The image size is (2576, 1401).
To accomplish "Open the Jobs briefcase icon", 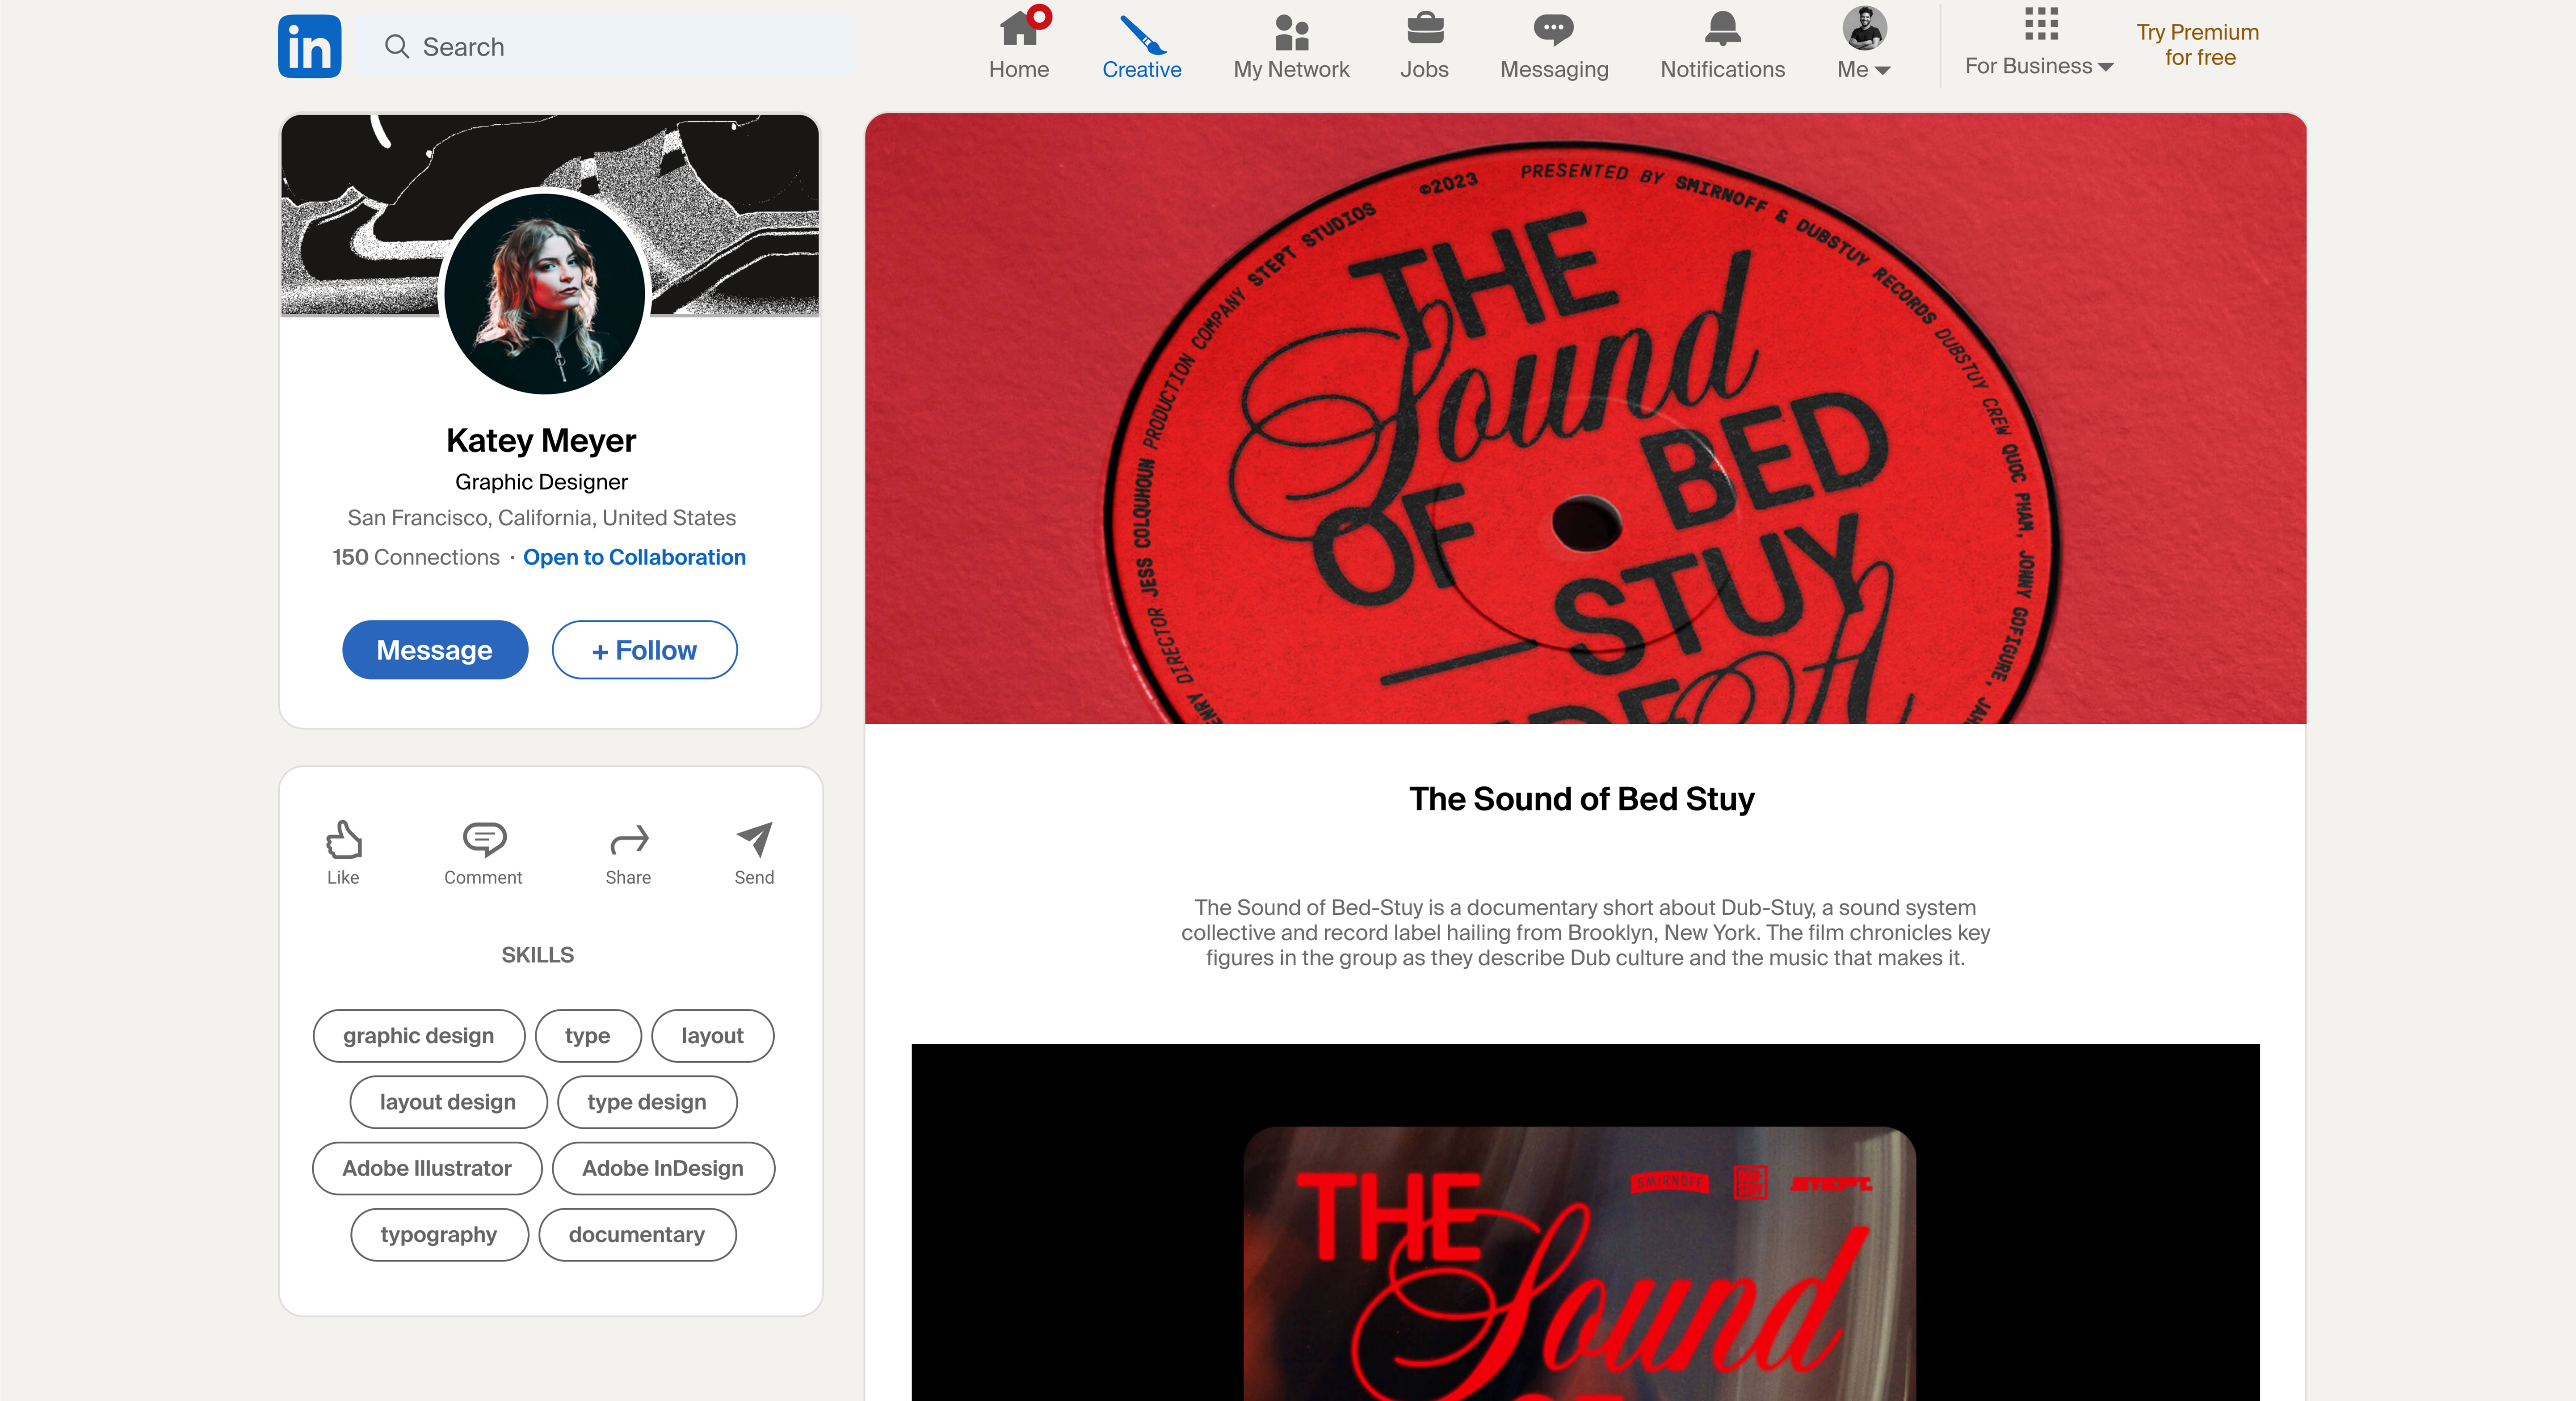I will click(x=1424, y=29).
